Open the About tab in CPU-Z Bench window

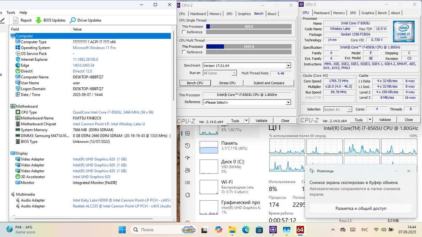272,14
